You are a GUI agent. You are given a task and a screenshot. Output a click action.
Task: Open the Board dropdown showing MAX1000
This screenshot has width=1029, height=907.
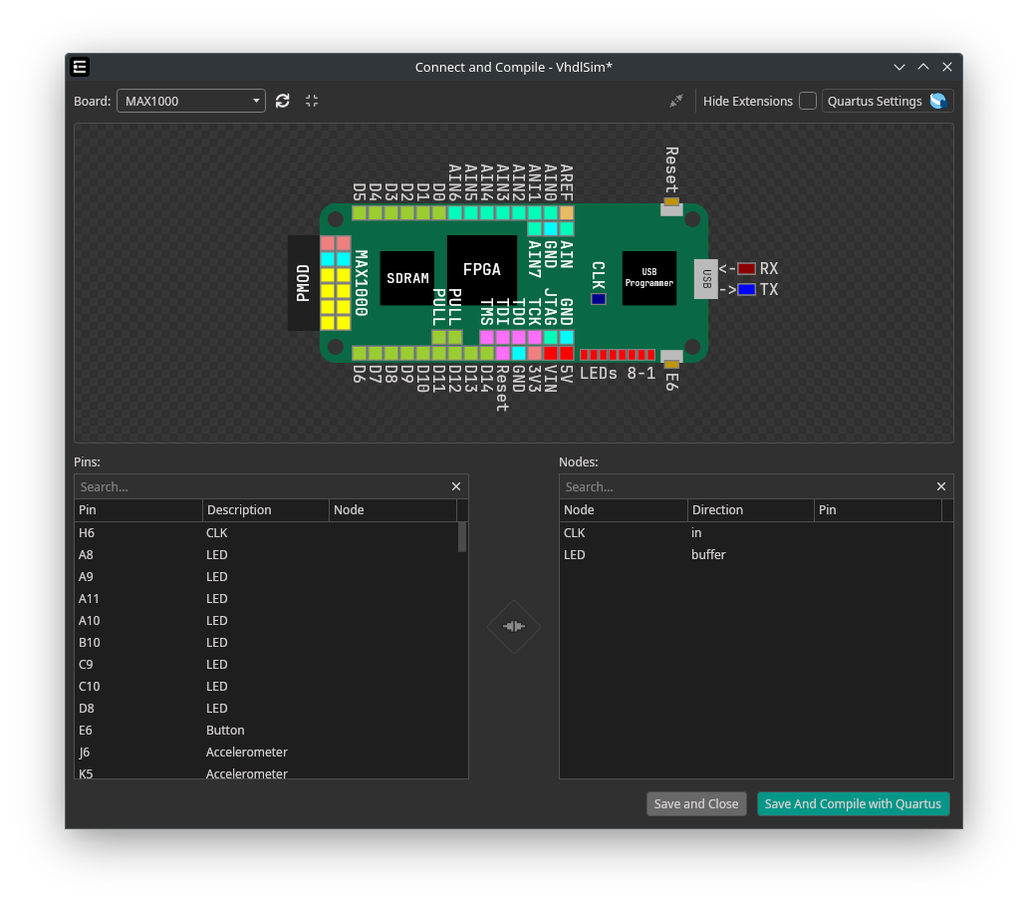[x=191, y=101]
